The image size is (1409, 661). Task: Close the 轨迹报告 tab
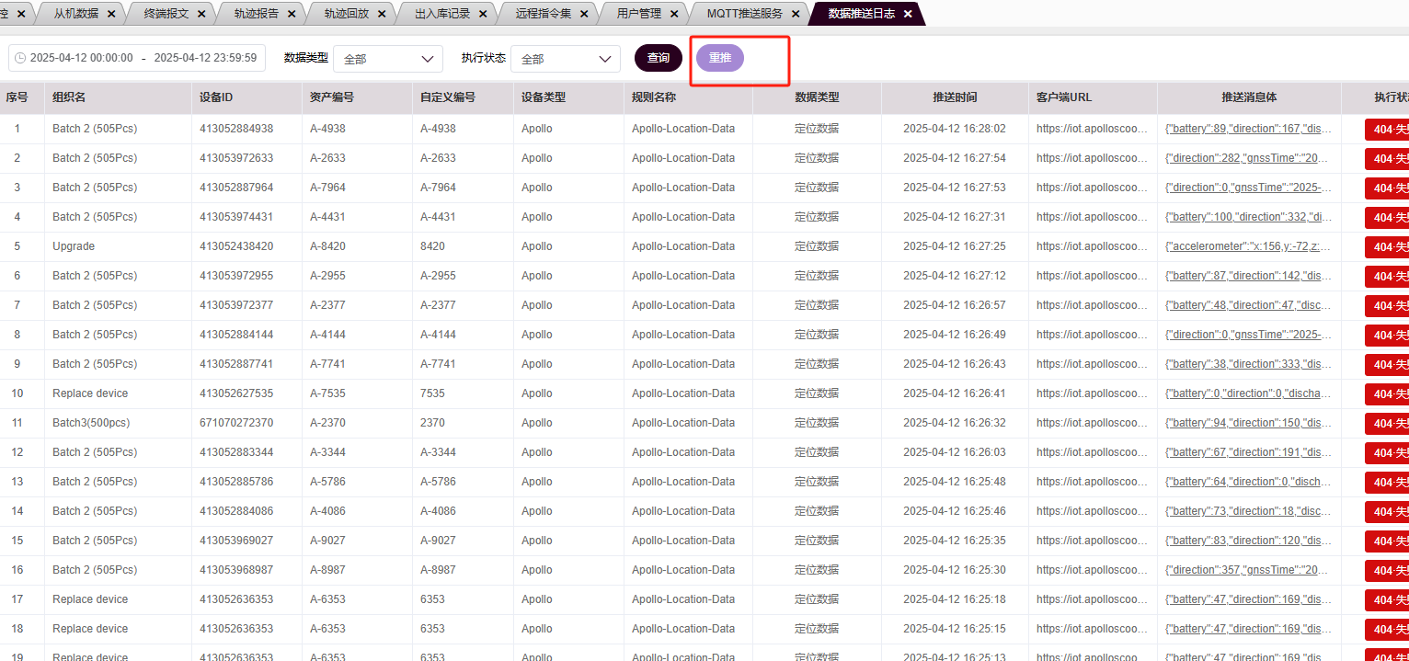292,14
